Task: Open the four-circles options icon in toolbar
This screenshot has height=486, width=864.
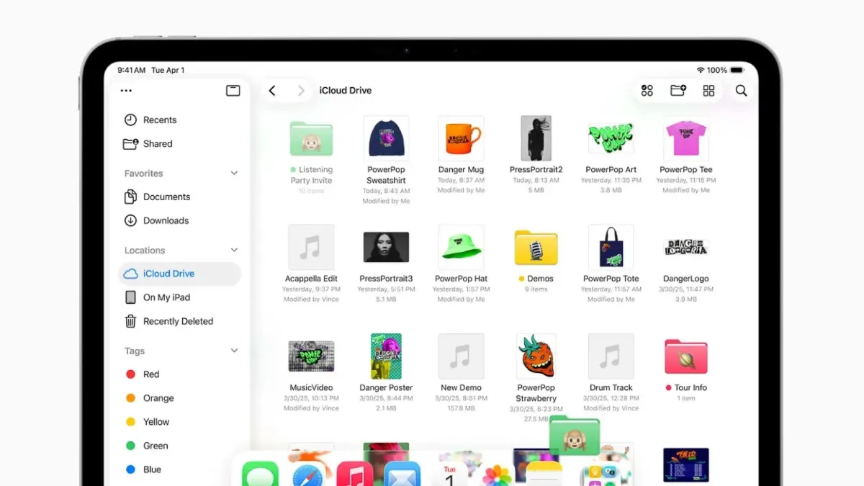Action: pos(647,91)
